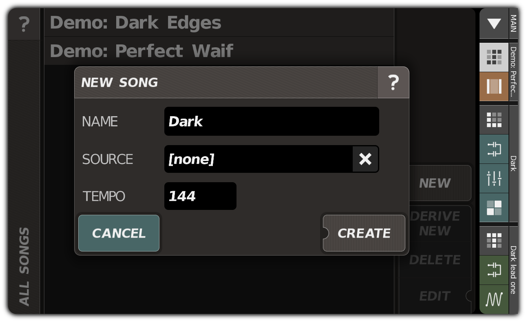Expand the MAIN dropdown triangle
Screen dimensions: 526x322
[x=494, y=23]
